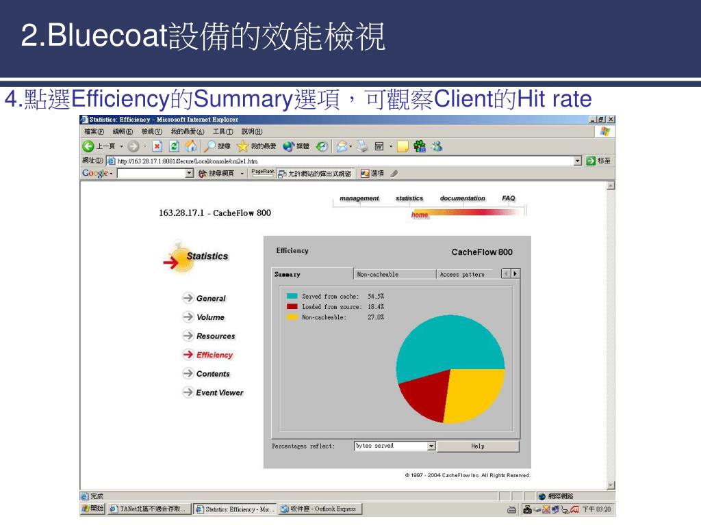Open the File menu
The height and width of the screenshot is (525, 701).
94,131
